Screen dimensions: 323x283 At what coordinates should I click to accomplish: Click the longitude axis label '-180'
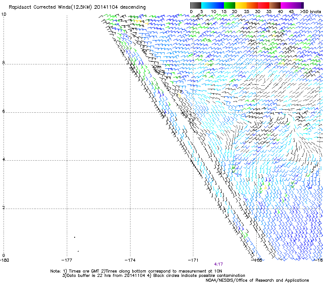4,260
